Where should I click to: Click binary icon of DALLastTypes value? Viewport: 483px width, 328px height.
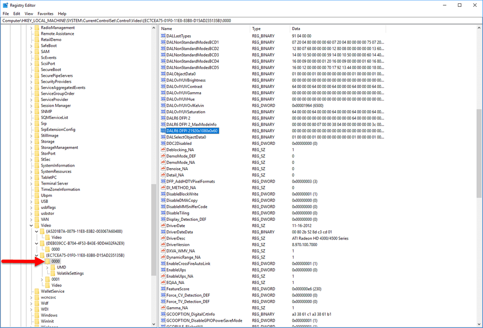pyautogui.click(x=163, y=36)
